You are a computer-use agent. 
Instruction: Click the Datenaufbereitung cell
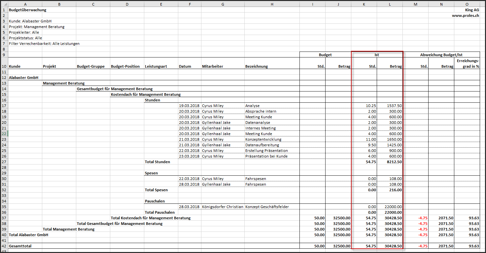click(262, 145)
